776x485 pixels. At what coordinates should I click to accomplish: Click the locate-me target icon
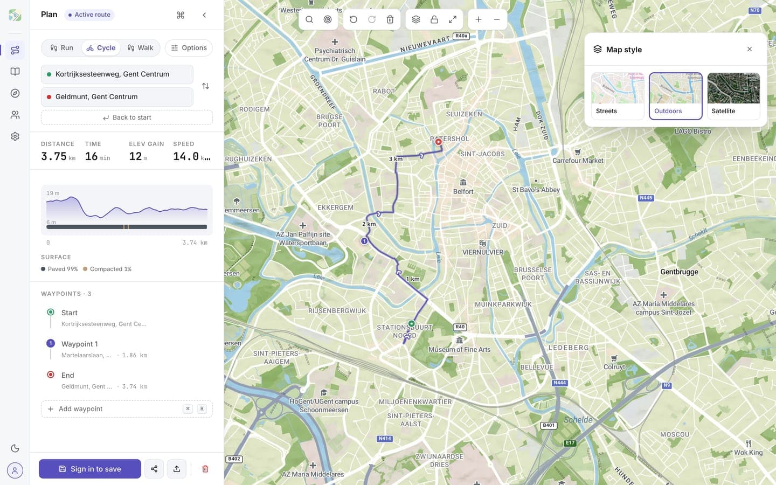click(x=328, y=19)
